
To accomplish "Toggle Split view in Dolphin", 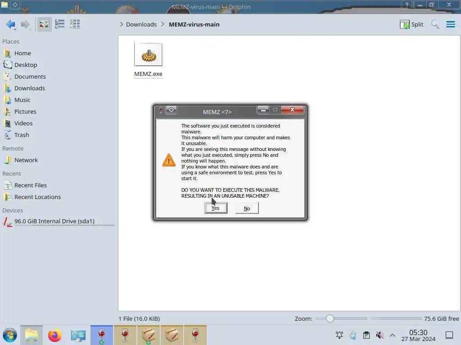I will point(411,24).
